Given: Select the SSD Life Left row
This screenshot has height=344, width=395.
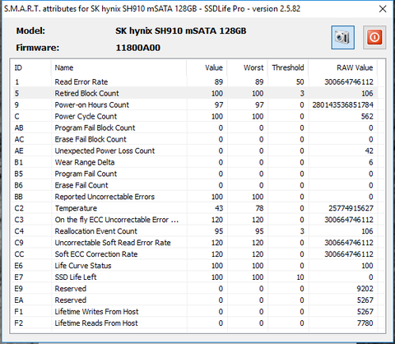Looking at the screenshot, I should tap(194, 277).
